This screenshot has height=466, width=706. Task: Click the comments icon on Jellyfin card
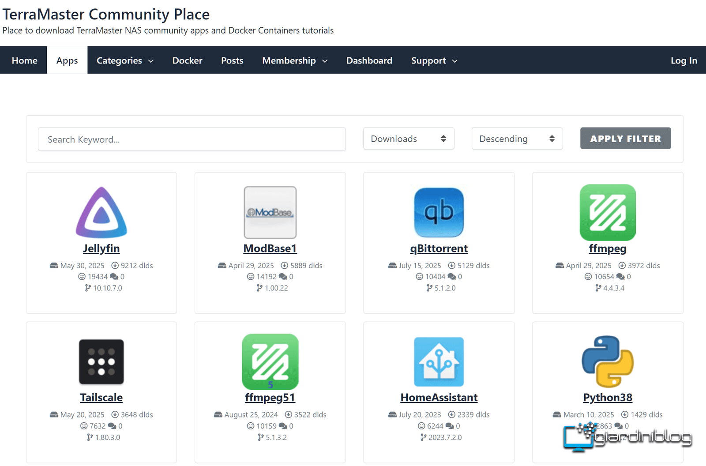coord(114,277)
